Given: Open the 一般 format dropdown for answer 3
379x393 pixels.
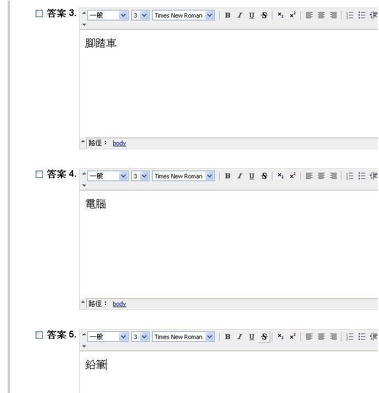Looking at the screenshot, I should coord(108,15).
